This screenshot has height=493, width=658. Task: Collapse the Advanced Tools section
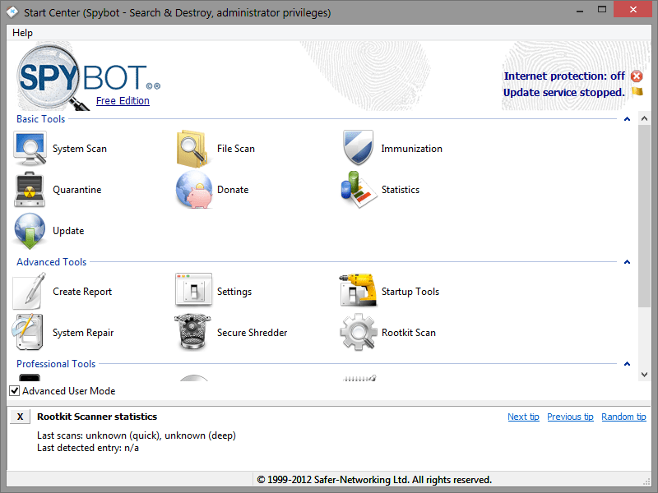[628, 262]
